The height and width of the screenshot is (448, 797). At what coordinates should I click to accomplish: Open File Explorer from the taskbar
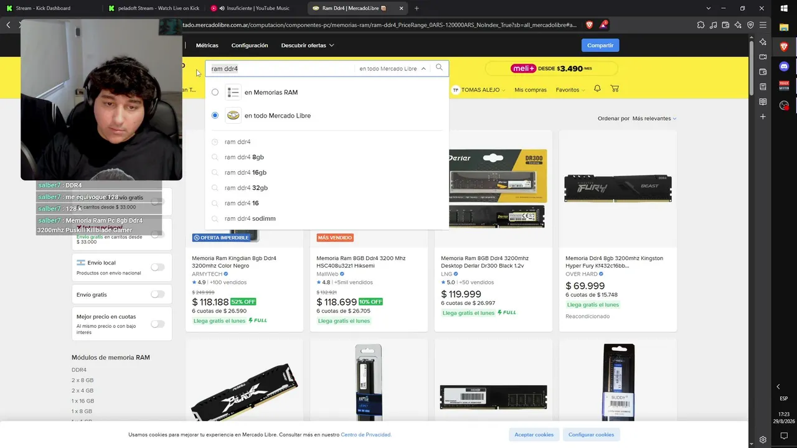pyautogui.click(x=784, y=27)
